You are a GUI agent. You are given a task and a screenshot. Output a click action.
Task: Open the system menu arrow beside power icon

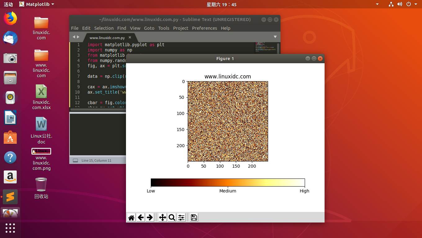[416, 4]
